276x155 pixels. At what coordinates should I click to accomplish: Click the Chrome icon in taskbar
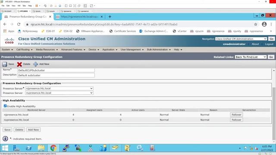(53, 148)
